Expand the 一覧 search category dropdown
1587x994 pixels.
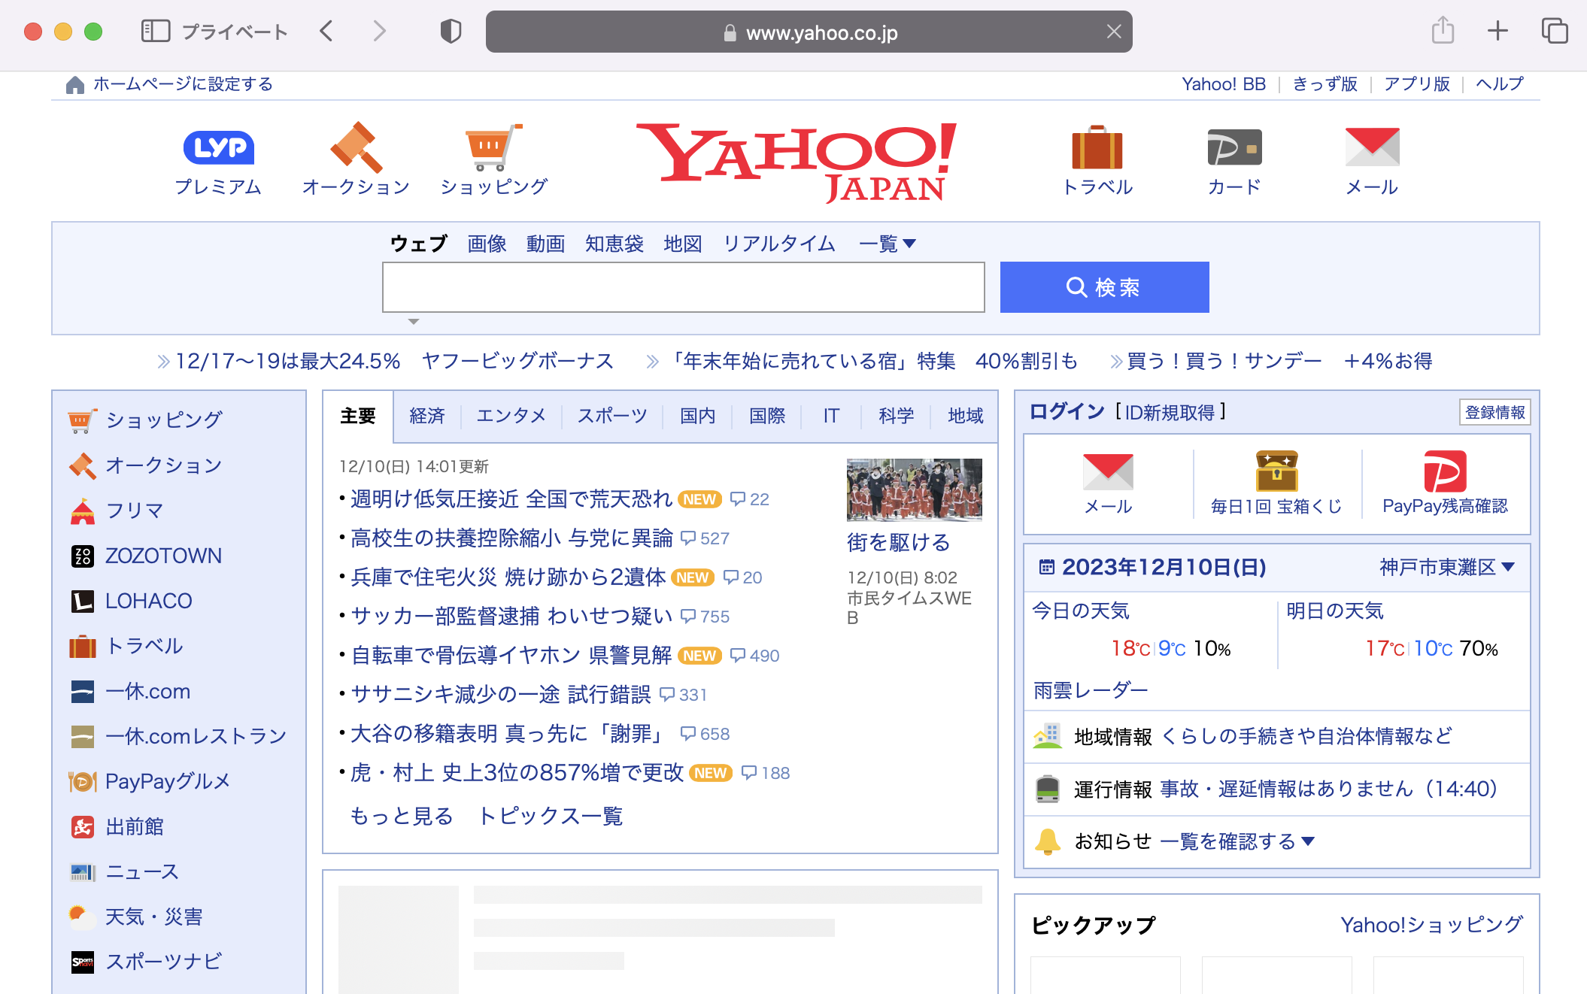tap(887, 244)
